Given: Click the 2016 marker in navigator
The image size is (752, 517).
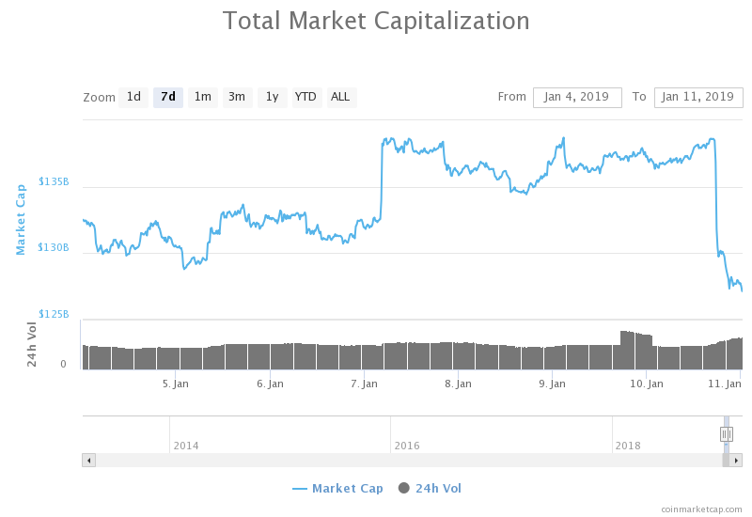Looking at the screenshot, I should pos(407,445).
